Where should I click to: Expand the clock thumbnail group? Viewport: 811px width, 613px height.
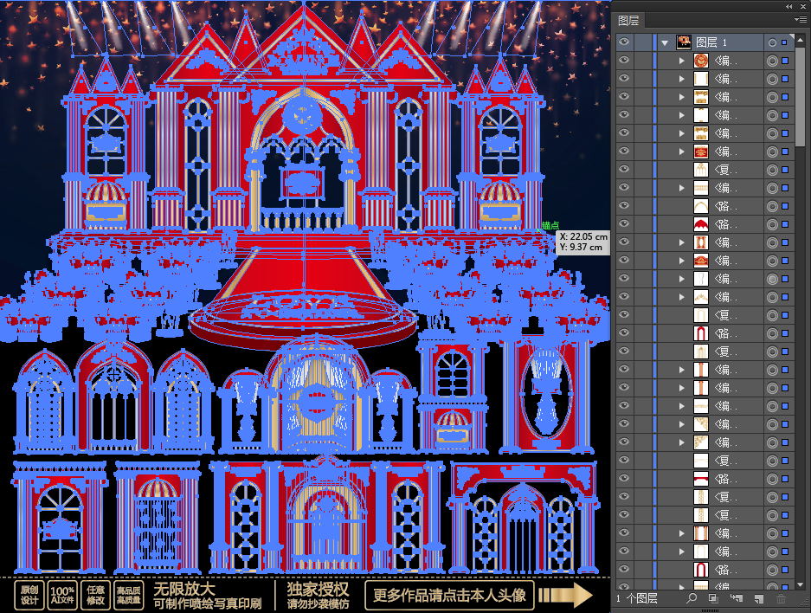click(682, 61)
